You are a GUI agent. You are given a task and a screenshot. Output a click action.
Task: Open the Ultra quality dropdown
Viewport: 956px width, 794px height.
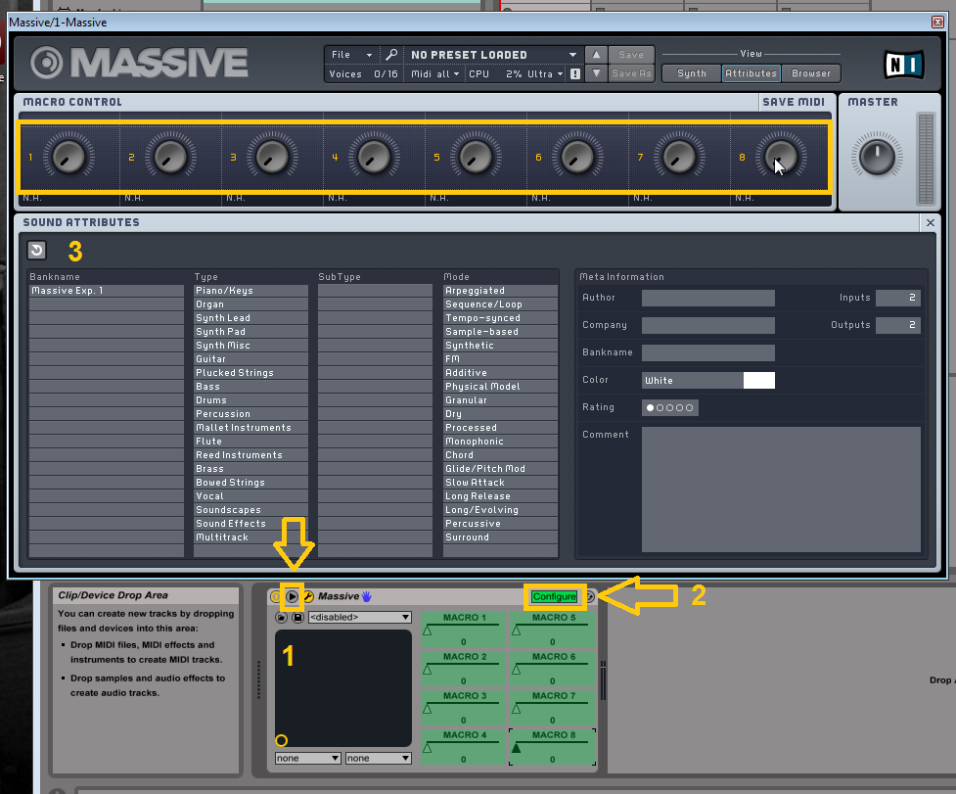[544, 73]
